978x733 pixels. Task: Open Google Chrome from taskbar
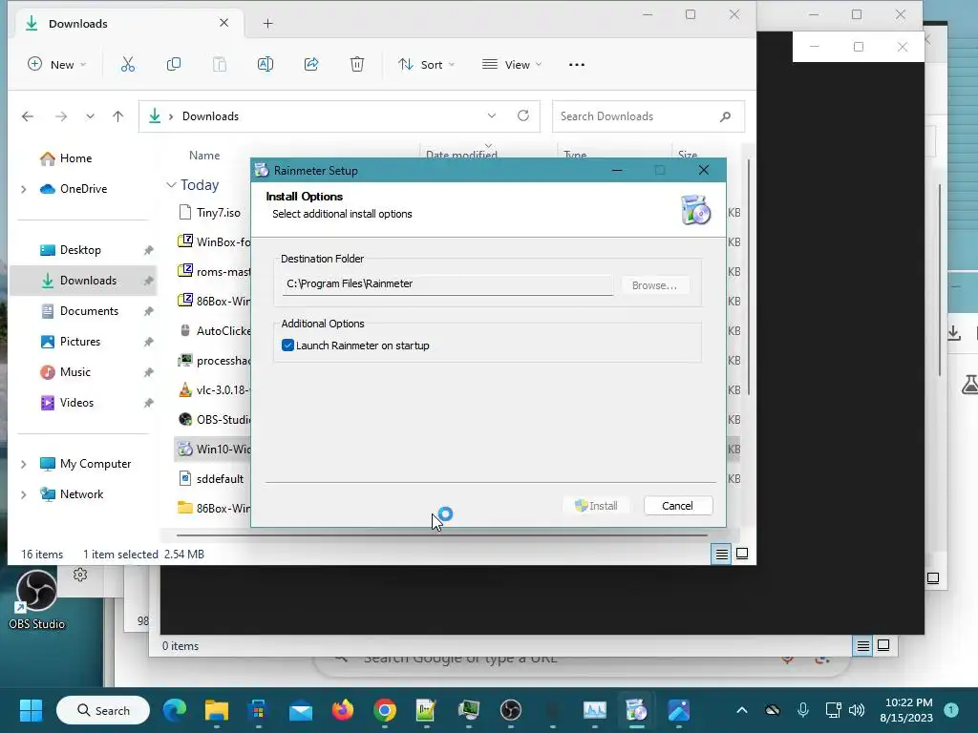tap(385, 710)
